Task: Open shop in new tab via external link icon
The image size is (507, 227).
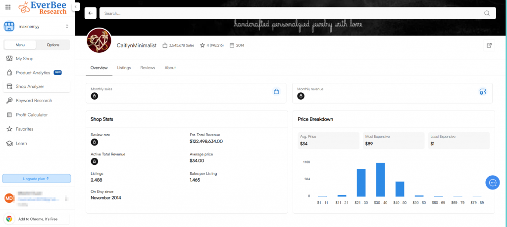Action: (x=489, y=45)
